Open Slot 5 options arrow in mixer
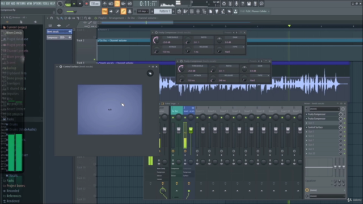Viewport: 363px width, 204px height. point(306,132)
